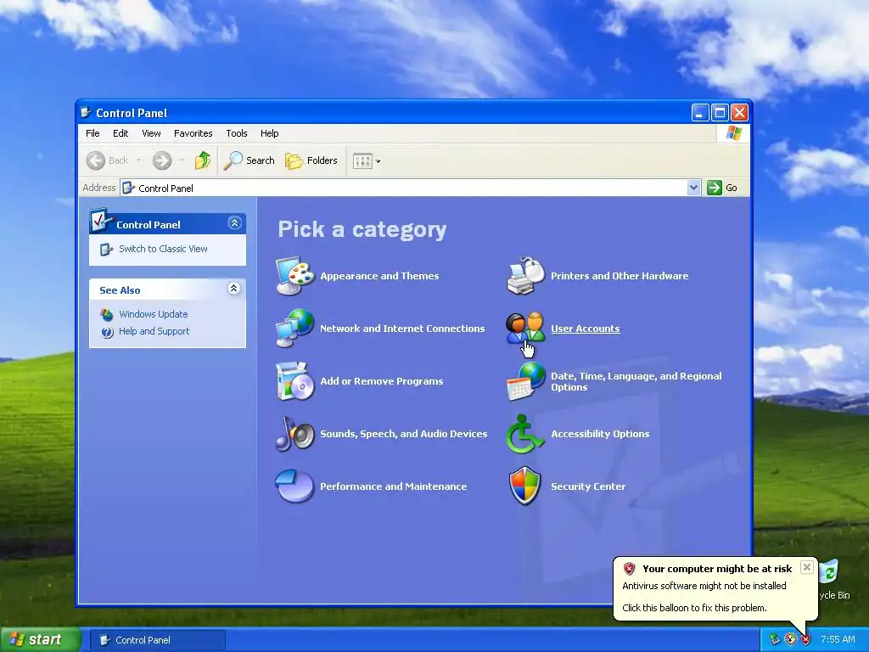Image resolution: width=869 pixels, height=652 pixels.
Task: Click the leftmost green system tray icon
Action: [x=774, y=639]
